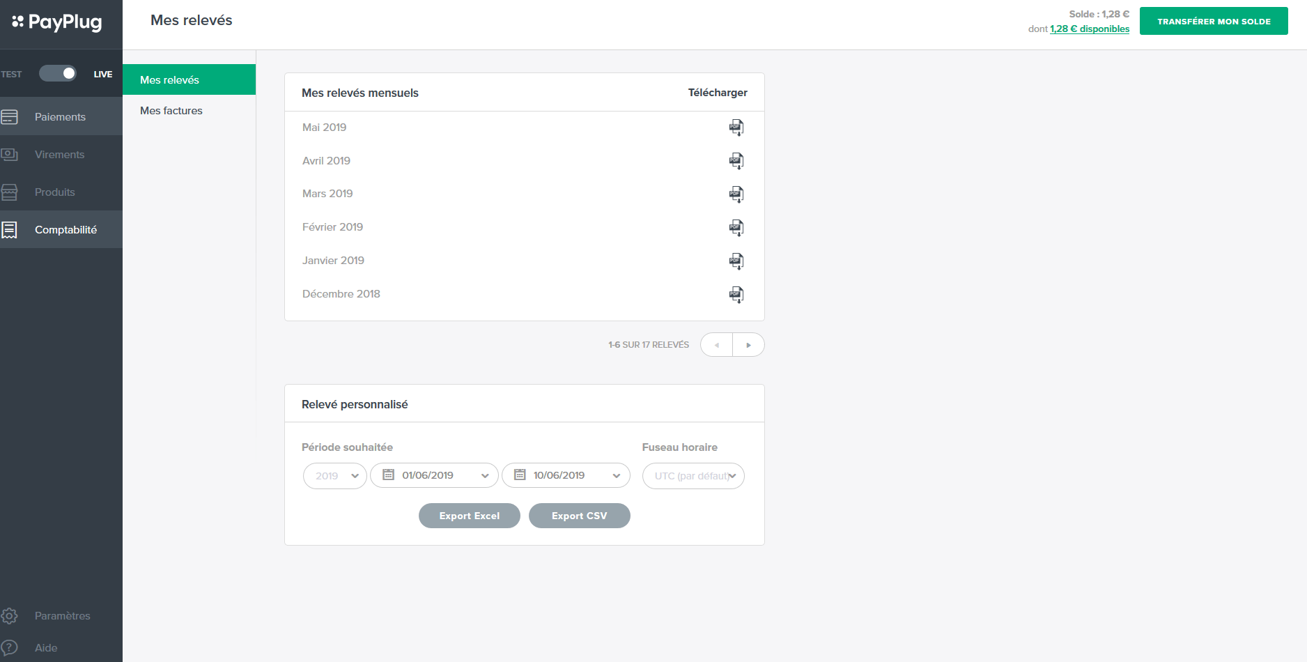Download the Janvier 2019 PDF statement

pos(736,261)
